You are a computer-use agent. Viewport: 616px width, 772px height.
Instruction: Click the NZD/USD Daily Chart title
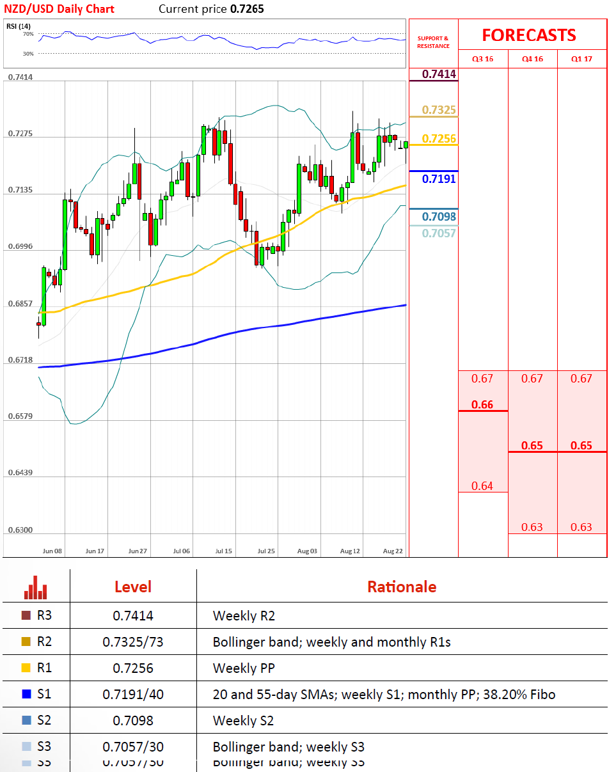59,9
